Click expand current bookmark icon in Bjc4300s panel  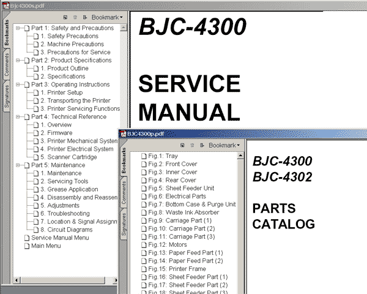click(85, 17)
